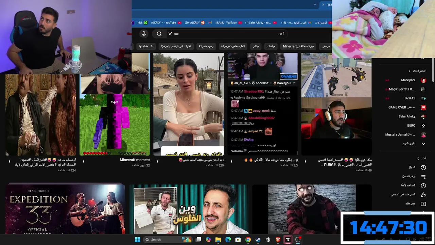Open Steam from taskbar
This screenshot has width=435, height=245.
[x=258, y=240]
